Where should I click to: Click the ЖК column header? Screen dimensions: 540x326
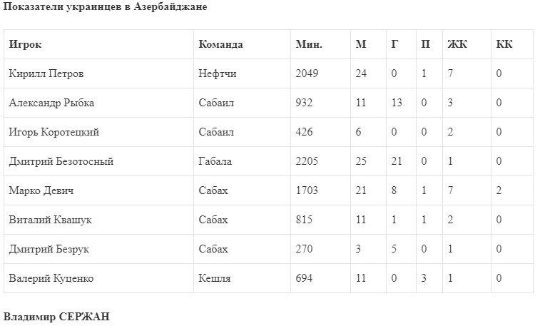457,44
